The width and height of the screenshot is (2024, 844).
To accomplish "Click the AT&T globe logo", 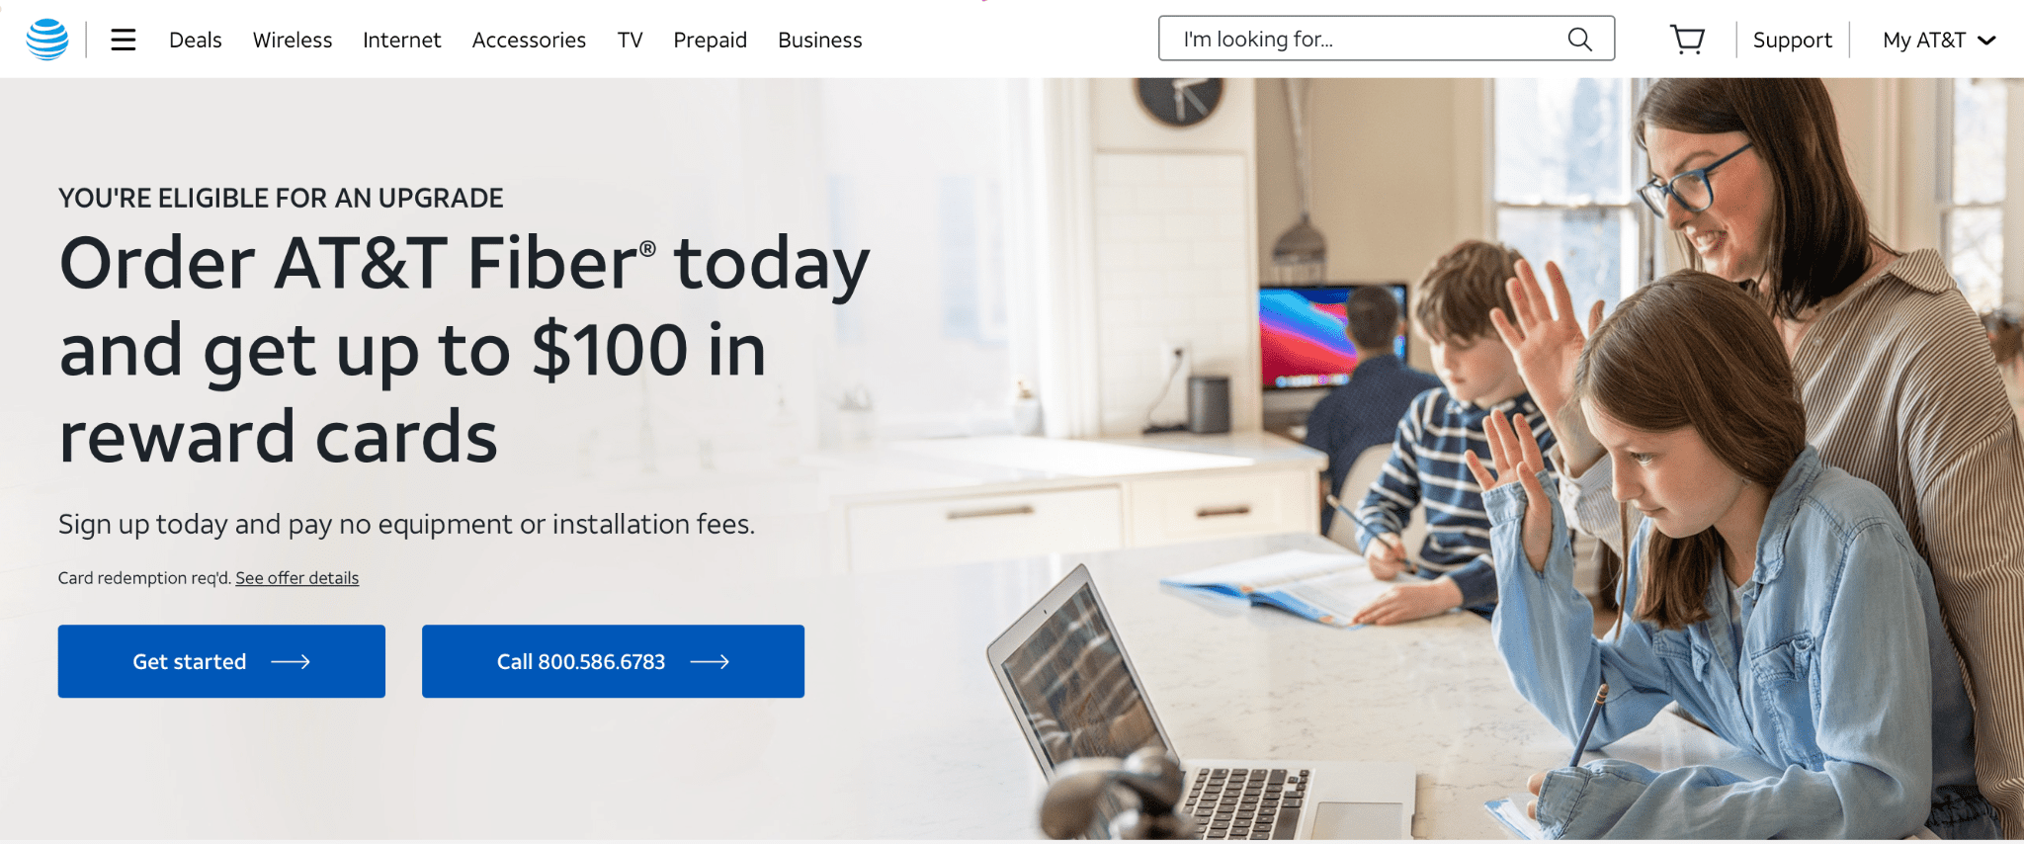I will coord(47,40).
